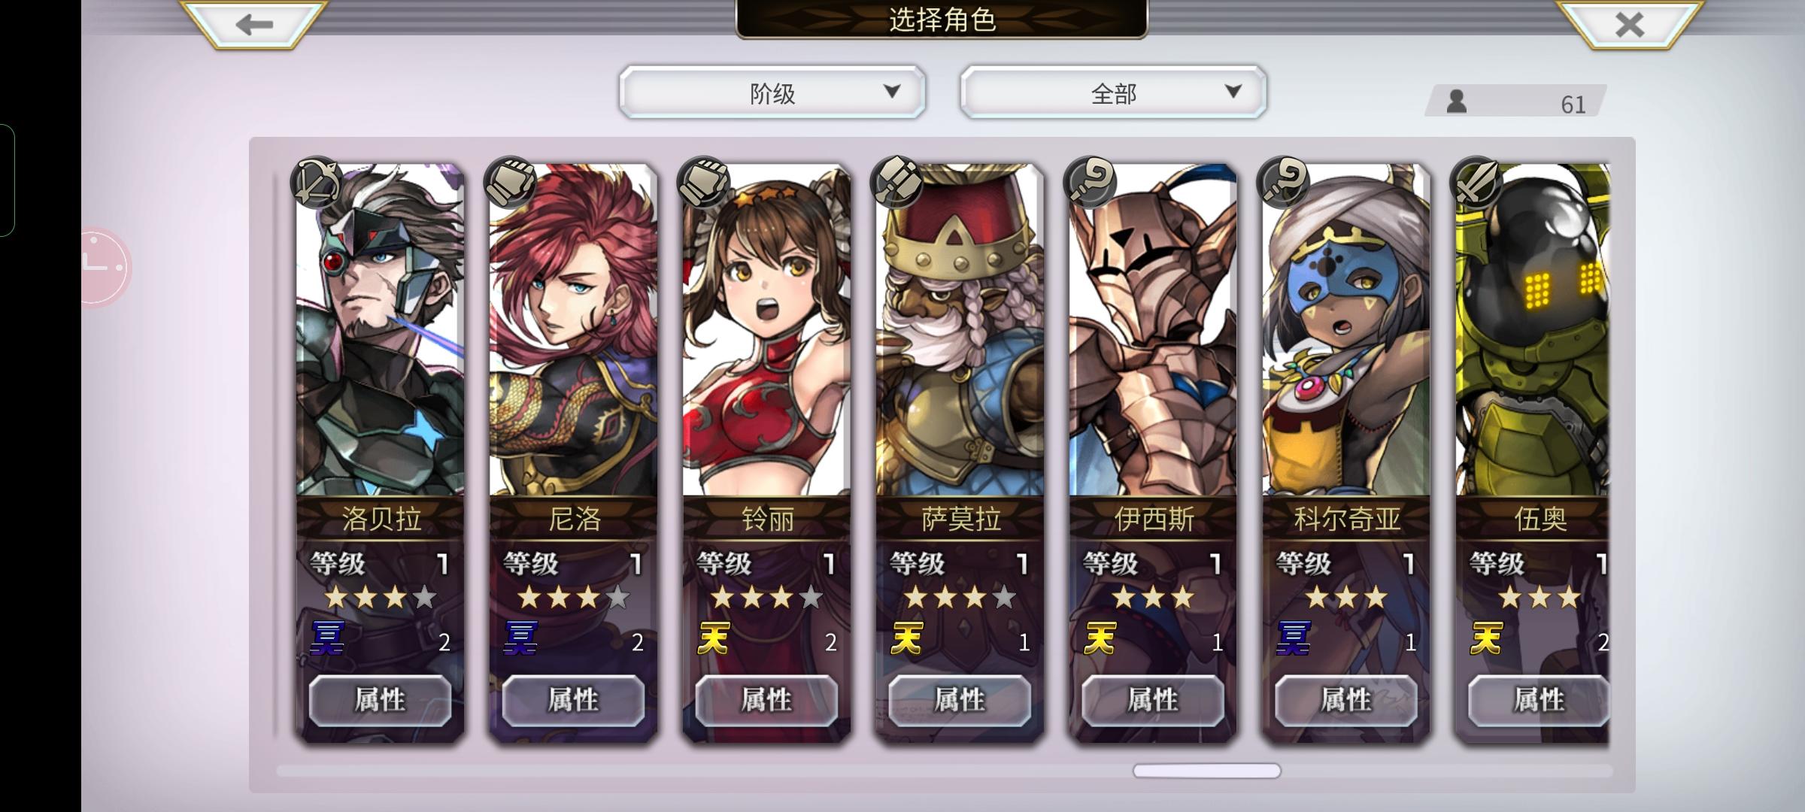Select the 尼洛 character portrait

tap(573, 331)
